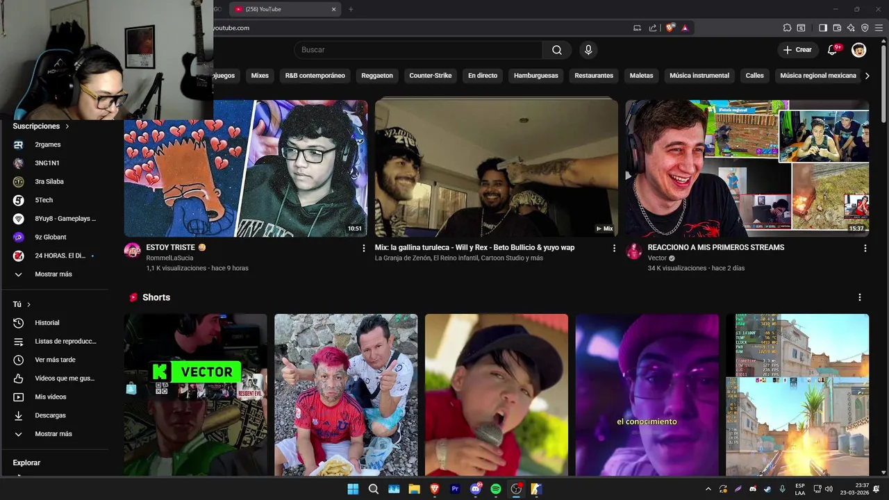889x500 pixels.
Task: Click the YouTube search magnifier button
Action: click(x=557, y=50)
